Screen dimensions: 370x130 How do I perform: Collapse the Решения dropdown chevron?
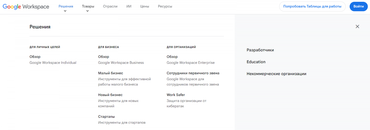tap(65, 11)
